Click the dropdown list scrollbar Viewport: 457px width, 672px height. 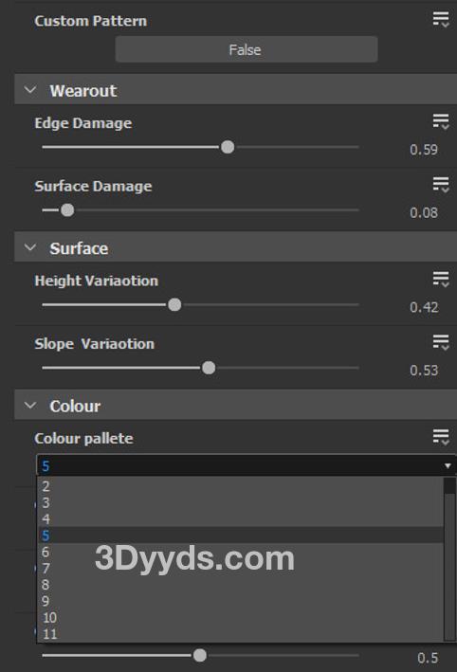tap(449, 559)
